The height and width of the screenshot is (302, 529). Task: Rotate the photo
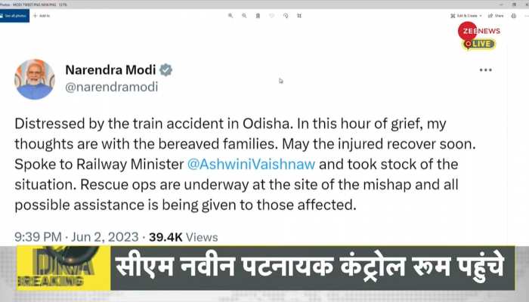pyautogui.click(x=286, y=16)
